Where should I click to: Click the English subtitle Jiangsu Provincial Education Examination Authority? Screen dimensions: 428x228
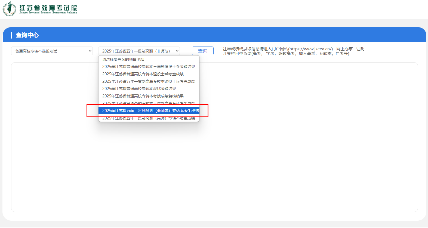(48, 13)
